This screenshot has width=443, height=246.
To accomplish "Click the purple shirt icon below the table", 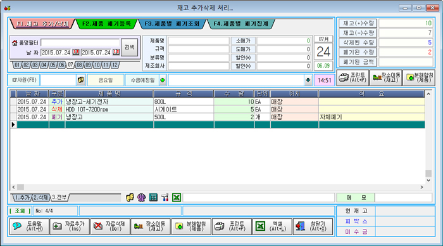I will 141,197.
